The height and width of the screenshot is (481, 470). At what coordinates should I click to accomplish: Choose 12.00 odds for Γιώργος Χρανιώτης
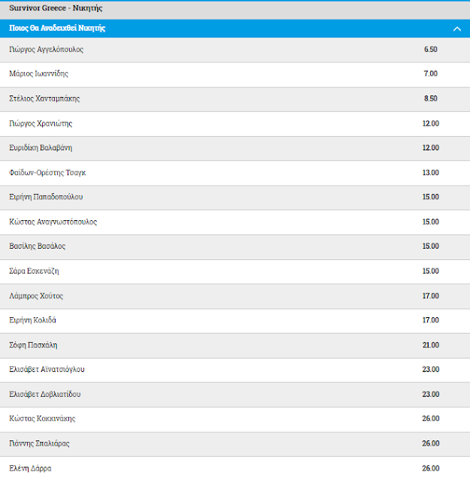(x=430, y=123)
